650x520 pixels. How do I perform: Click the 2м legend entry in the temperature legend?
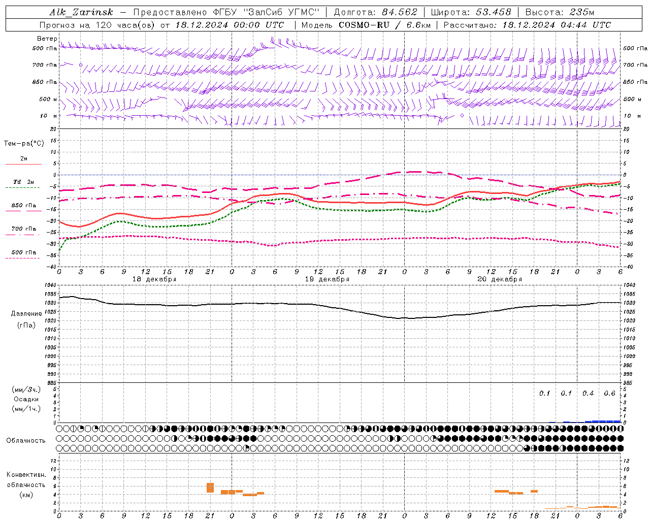point(24,159)
